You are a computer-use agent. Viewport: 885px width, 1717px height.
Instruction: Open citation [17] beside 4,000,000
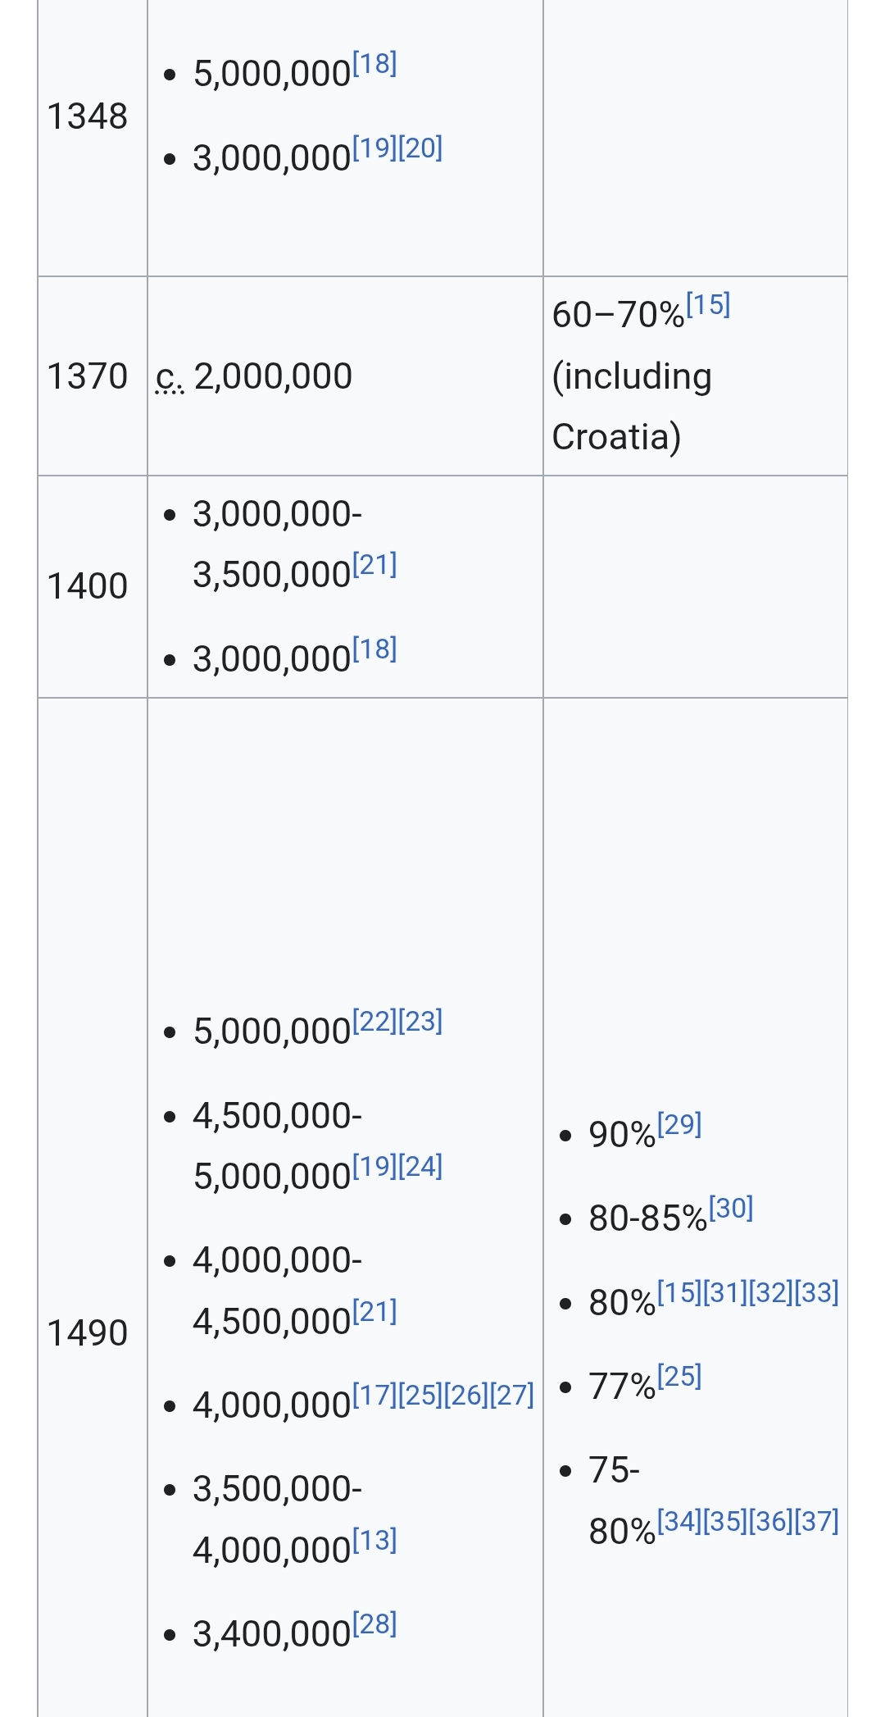[374, 1396]
